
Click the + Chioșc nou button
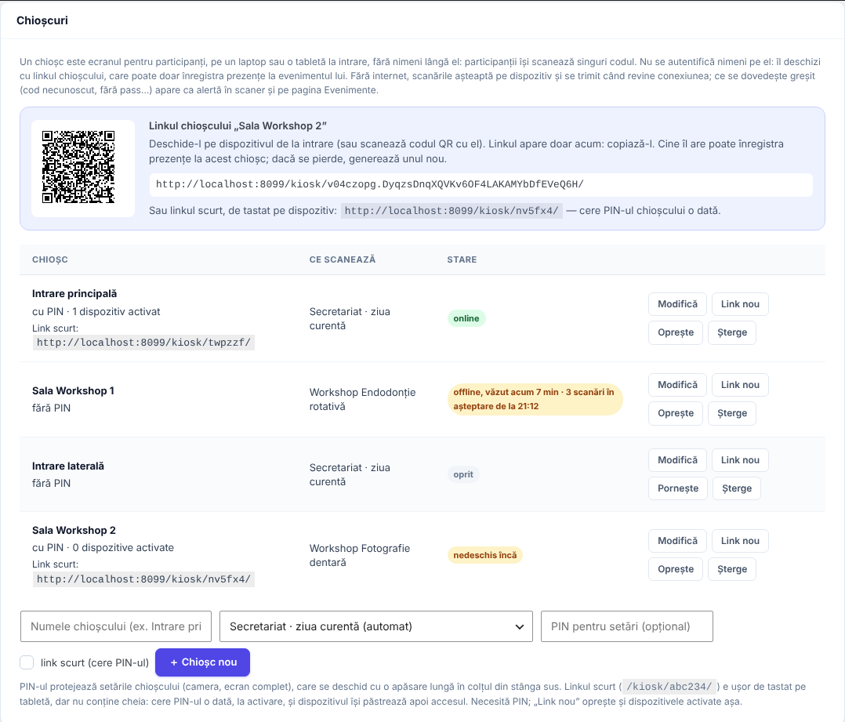coord(202,662)
